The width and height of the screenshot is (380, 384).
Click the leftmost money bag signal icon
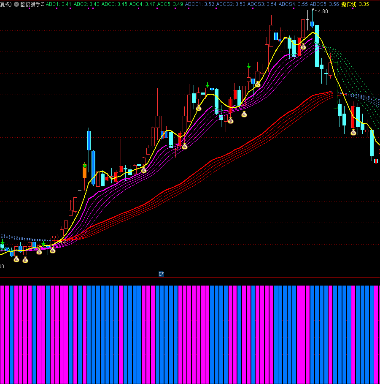16,259
